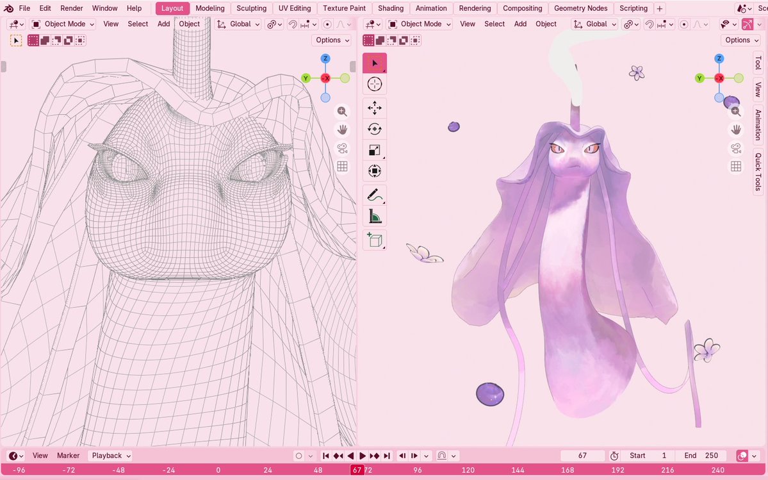Toggle use preview range stopwatch icon
Viewport: 768px width, 480px height.
[614, 456]
